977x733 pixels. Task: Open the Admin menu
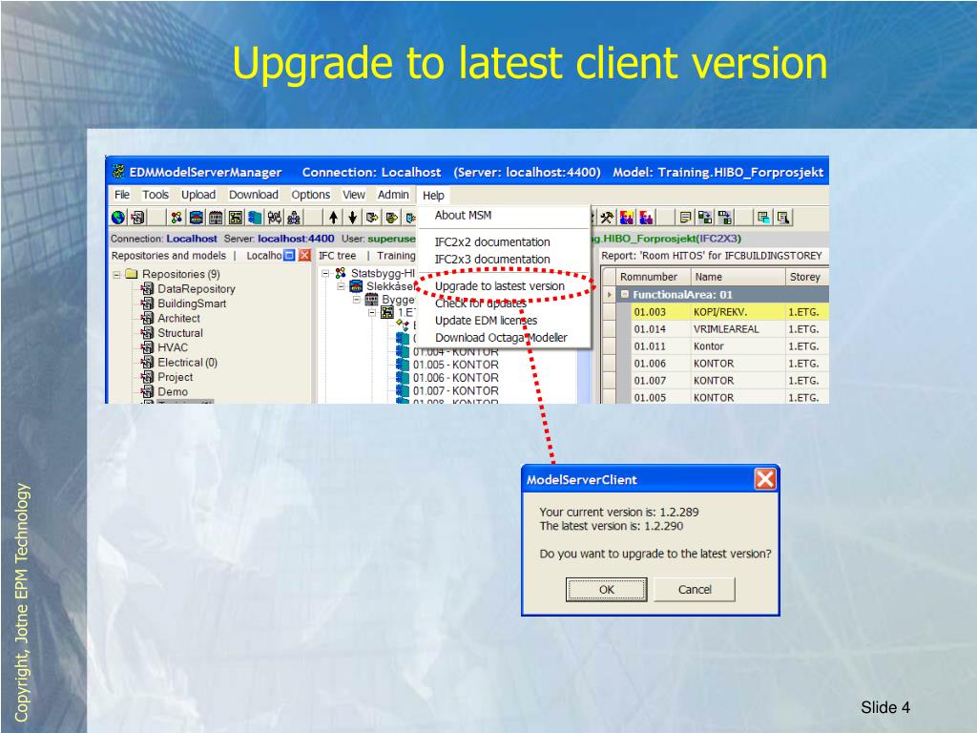(393, 195)
